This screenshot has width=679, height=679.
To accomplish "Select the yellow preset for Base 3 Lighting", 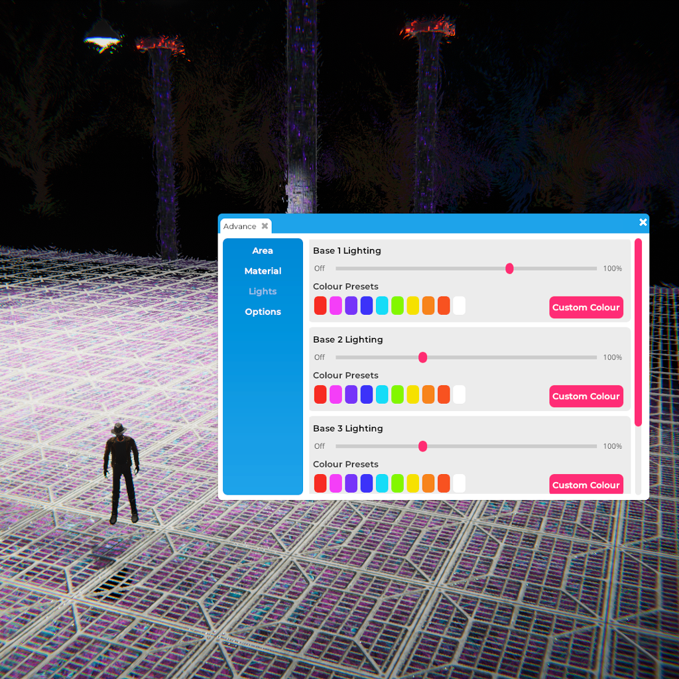I will click(x=412, y=483).
